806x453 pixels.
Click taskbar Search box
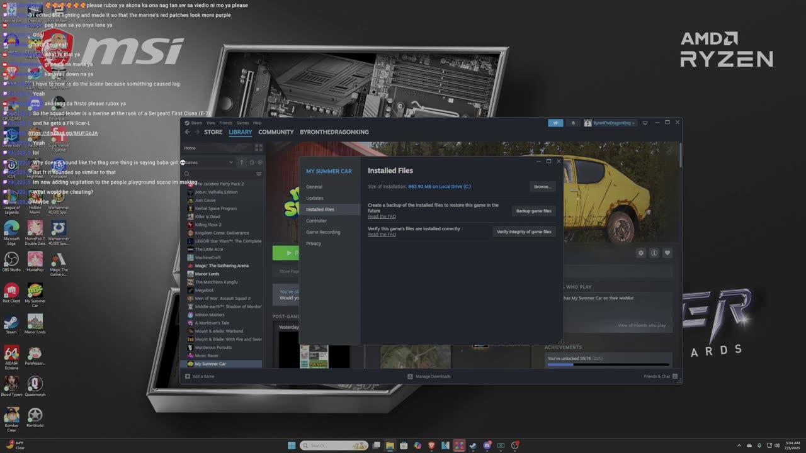(333, 445)
